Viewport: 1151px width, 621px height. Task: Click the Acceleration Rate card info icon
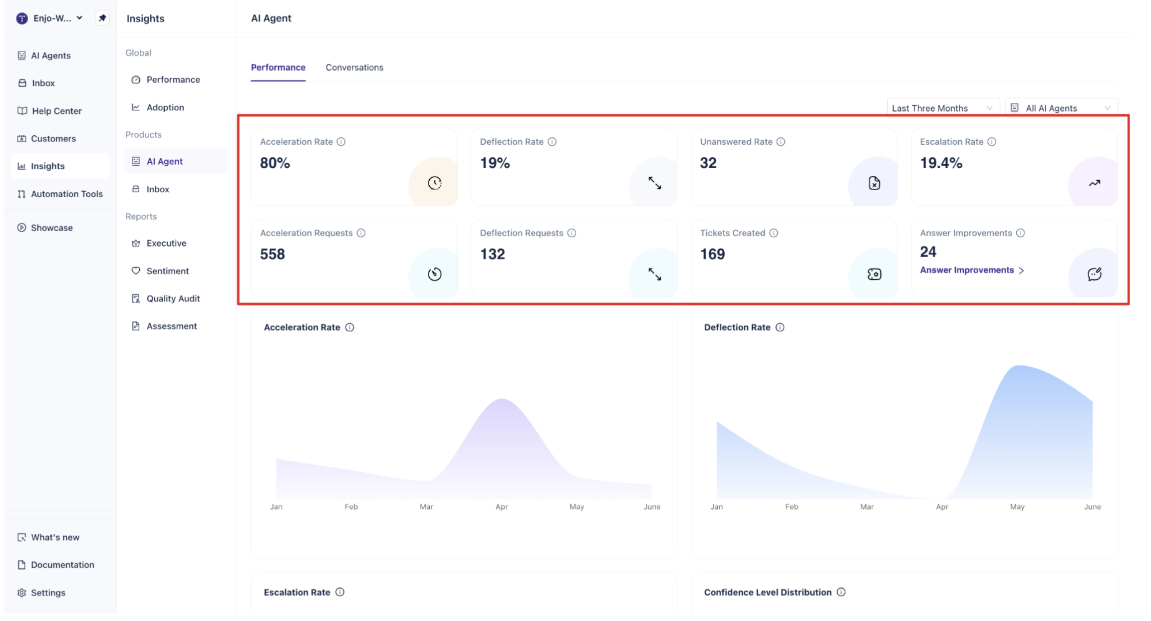click(341, 142)
